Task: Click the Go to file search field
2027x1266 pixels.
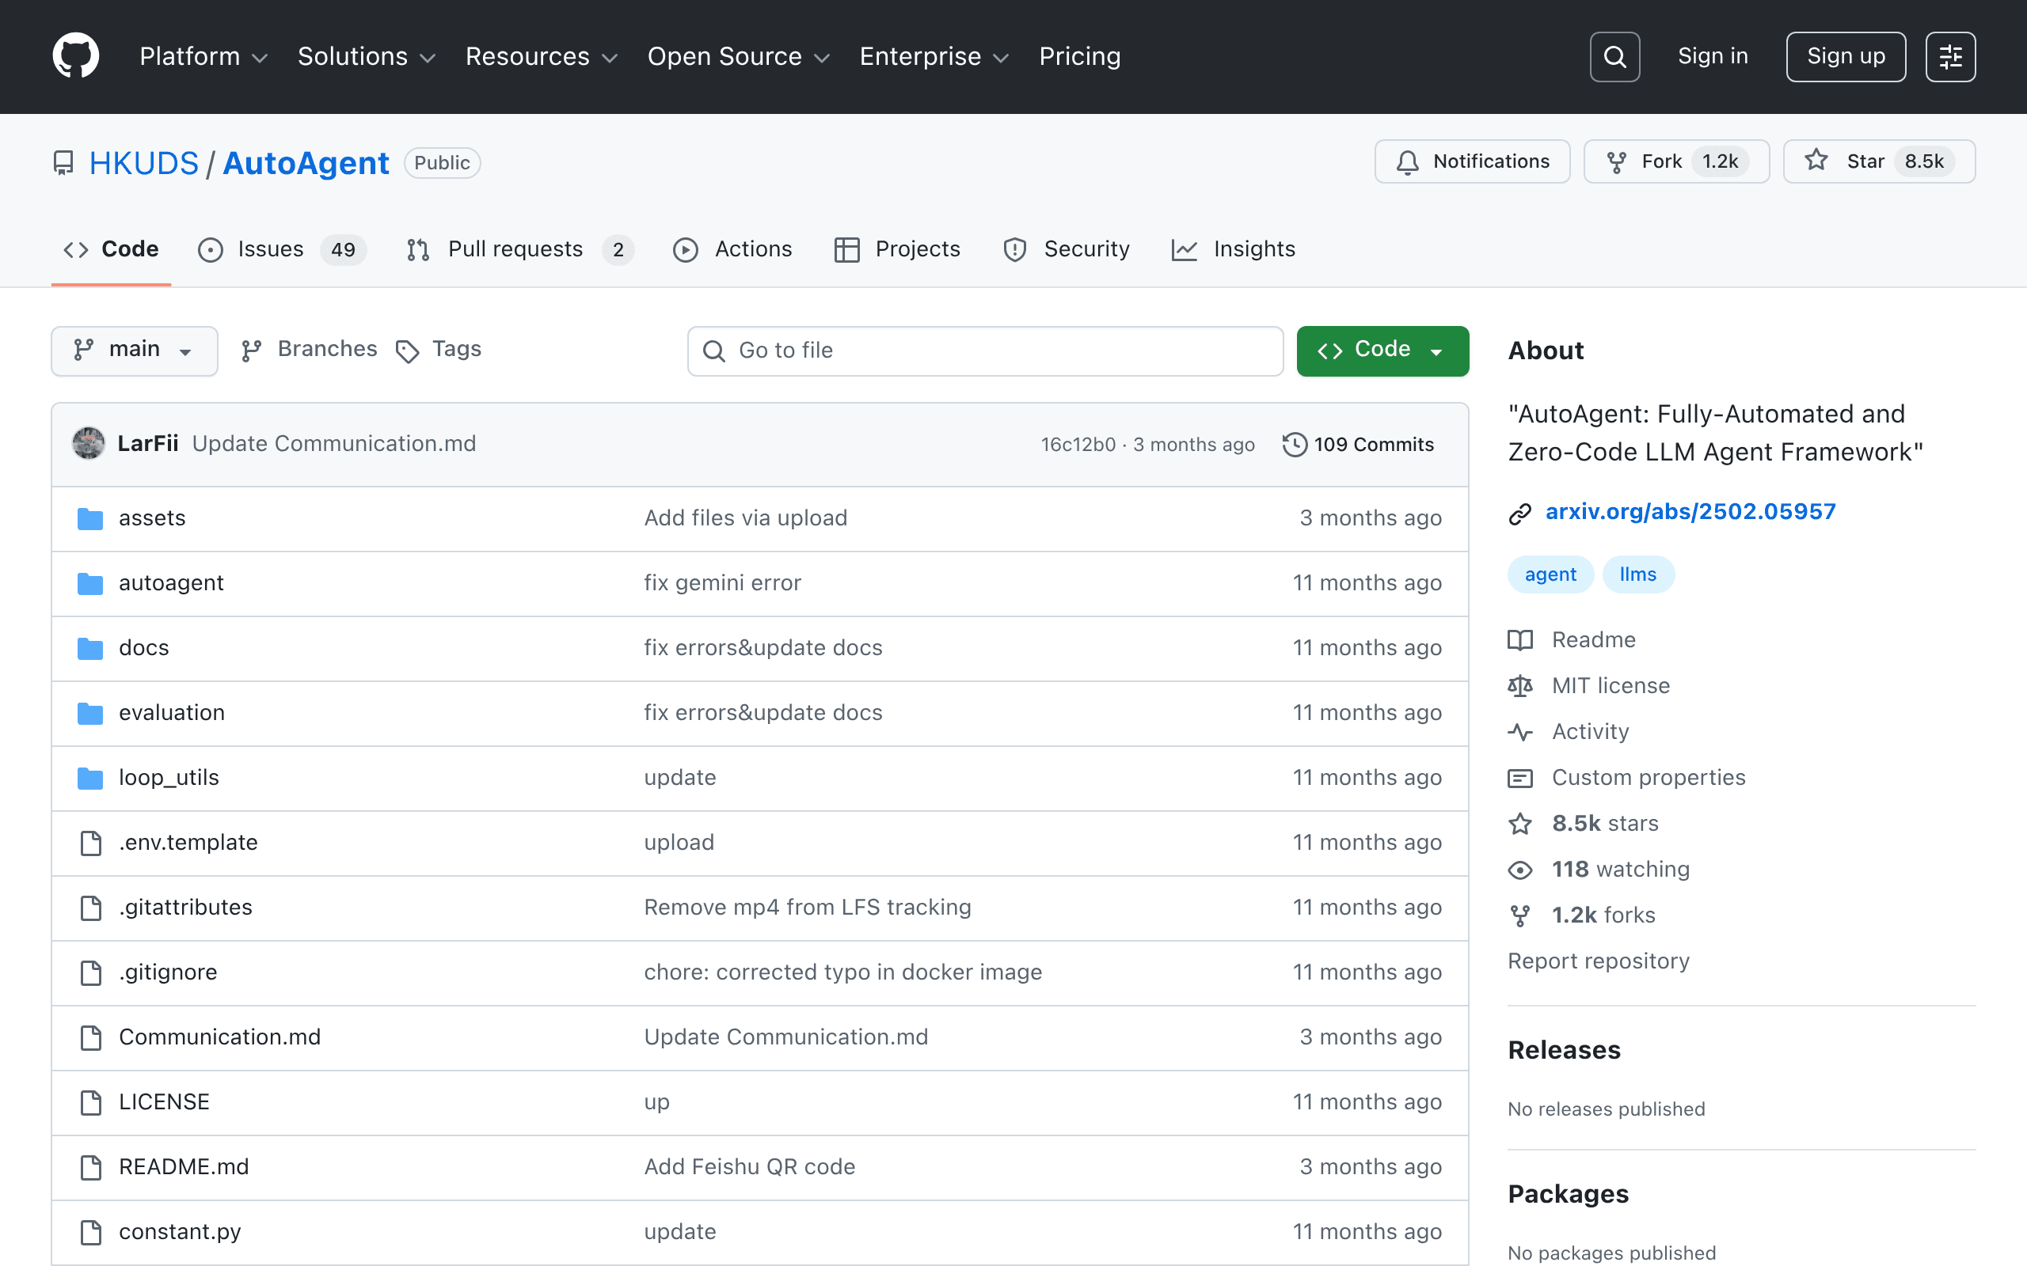Action: tap(985, 351)
